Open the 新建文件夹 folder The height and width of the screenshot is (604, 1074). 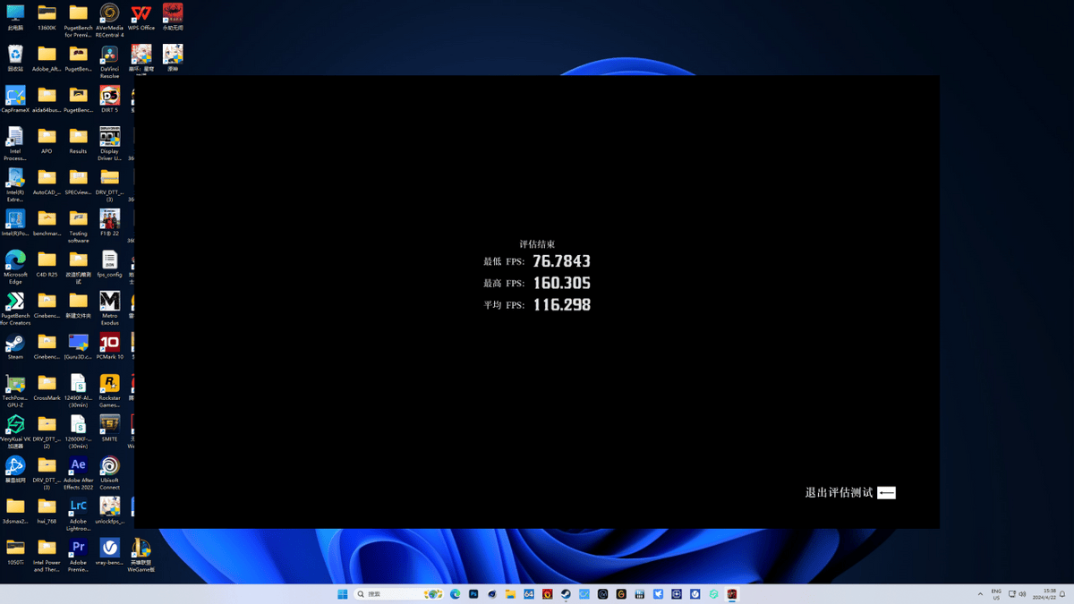78,306
